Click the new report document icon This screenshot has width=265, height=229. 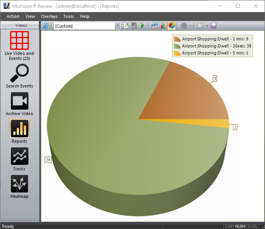pyautogui.click(x=134, y=26)
